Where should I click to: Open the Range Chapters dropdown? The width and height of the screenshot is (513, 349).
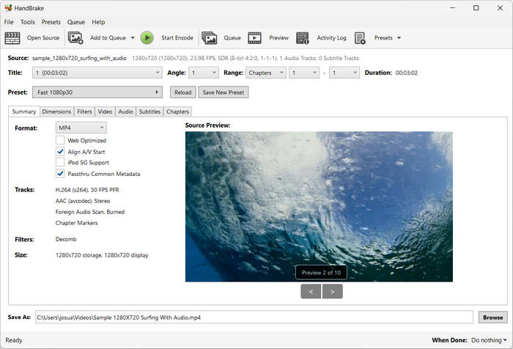[x=265, y=73]
